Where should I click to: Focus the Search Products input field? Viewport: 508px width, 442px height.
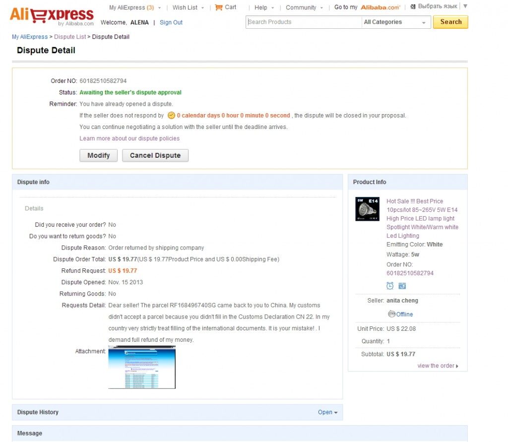(304, 22)
